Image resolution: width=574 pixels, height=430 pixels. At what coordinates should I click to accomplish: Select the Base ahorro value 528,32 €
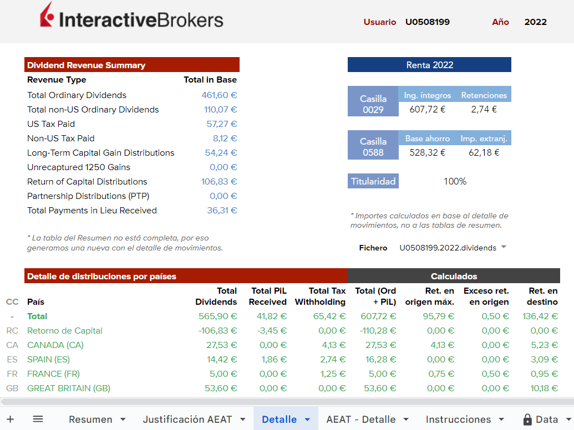[427, 152]
